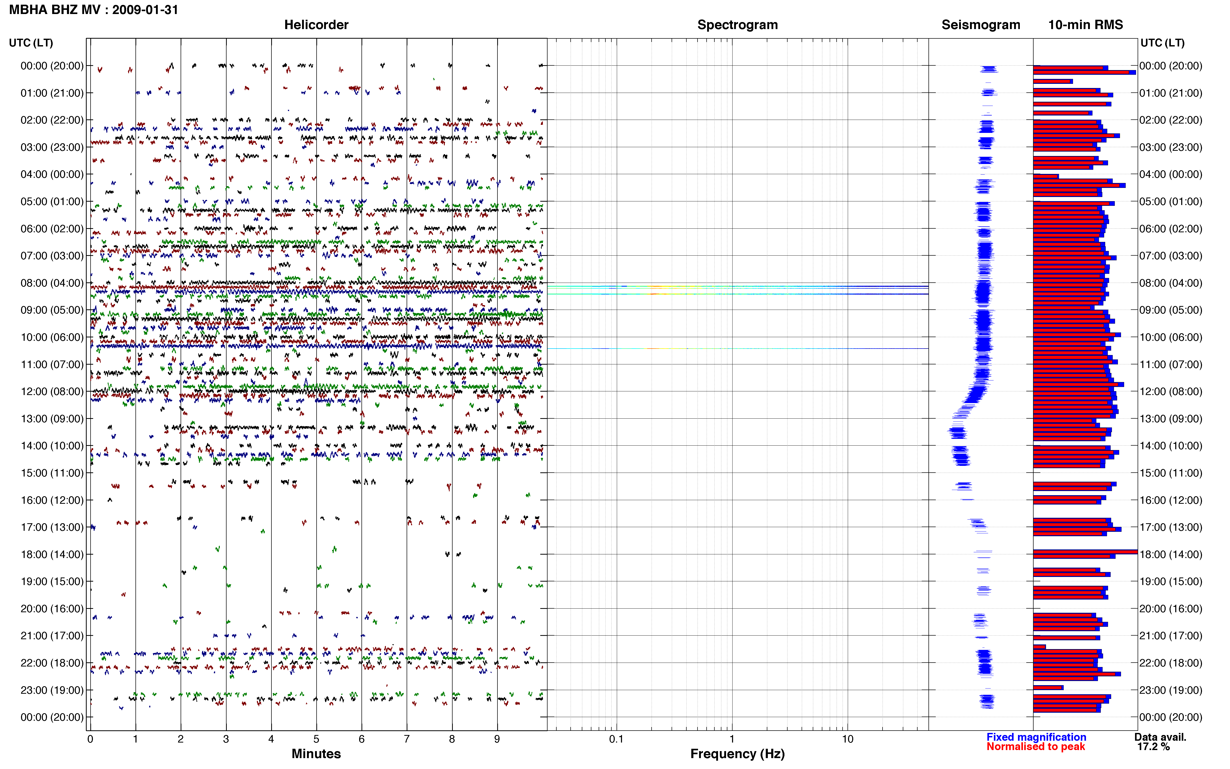This screenshot has width=1230, height=769.
Task: Click the plot title 'MBHA BHZ MV : 2009-01-31'
Action: click(94, 10)
